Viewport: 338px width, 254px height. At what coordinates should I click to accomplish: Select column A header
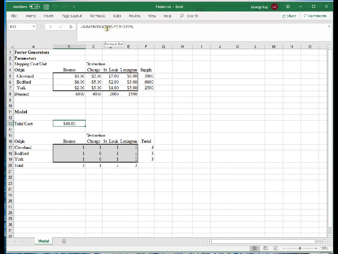(x=33, y=47)
